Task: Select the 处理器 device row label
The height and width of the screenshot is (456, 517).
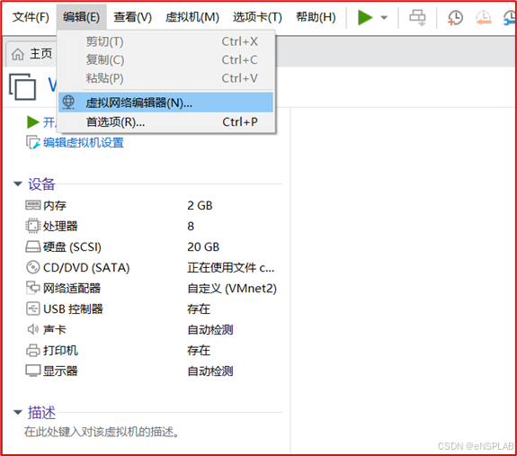Action: [x=60, y=226]
